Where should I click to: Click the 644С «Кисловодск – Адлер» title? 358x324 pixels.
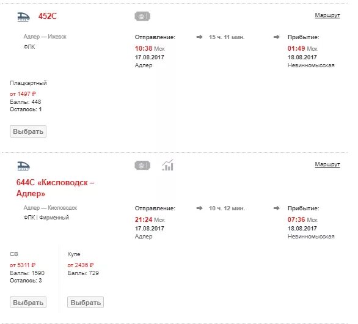(x=55, y=188)
